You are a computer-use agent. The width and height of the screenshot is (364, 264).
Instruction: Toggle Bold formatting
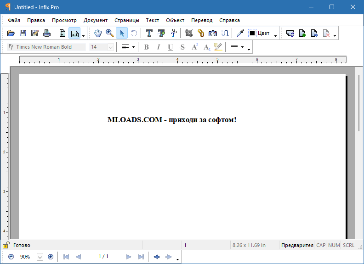(x=146, y=47)
